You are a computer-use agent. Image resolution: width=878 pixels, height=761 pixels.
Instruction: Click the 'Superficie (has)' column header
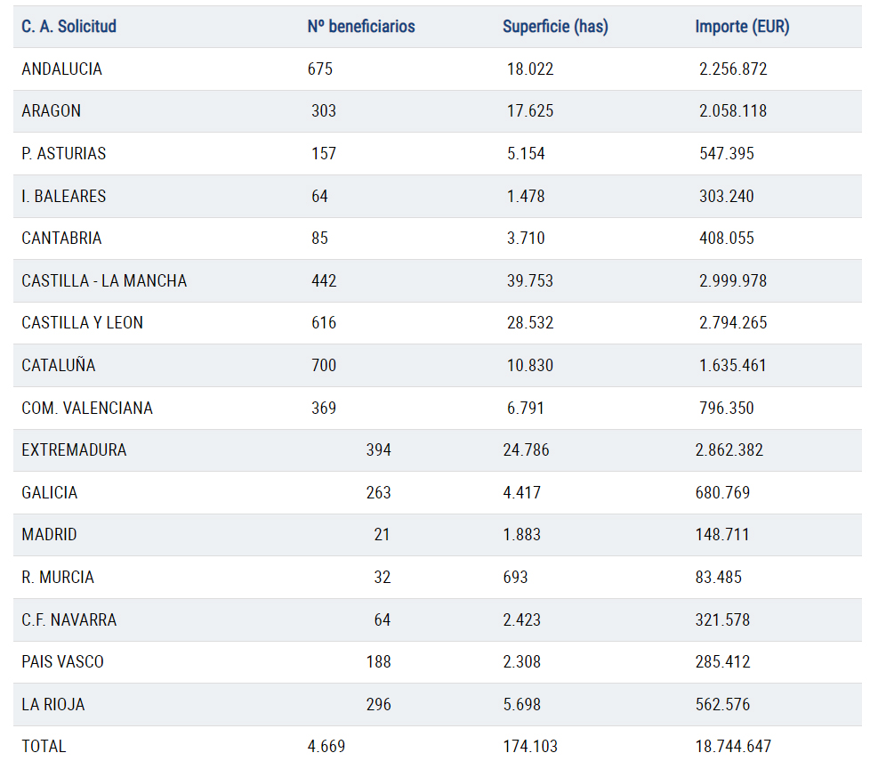click(555, 27)
